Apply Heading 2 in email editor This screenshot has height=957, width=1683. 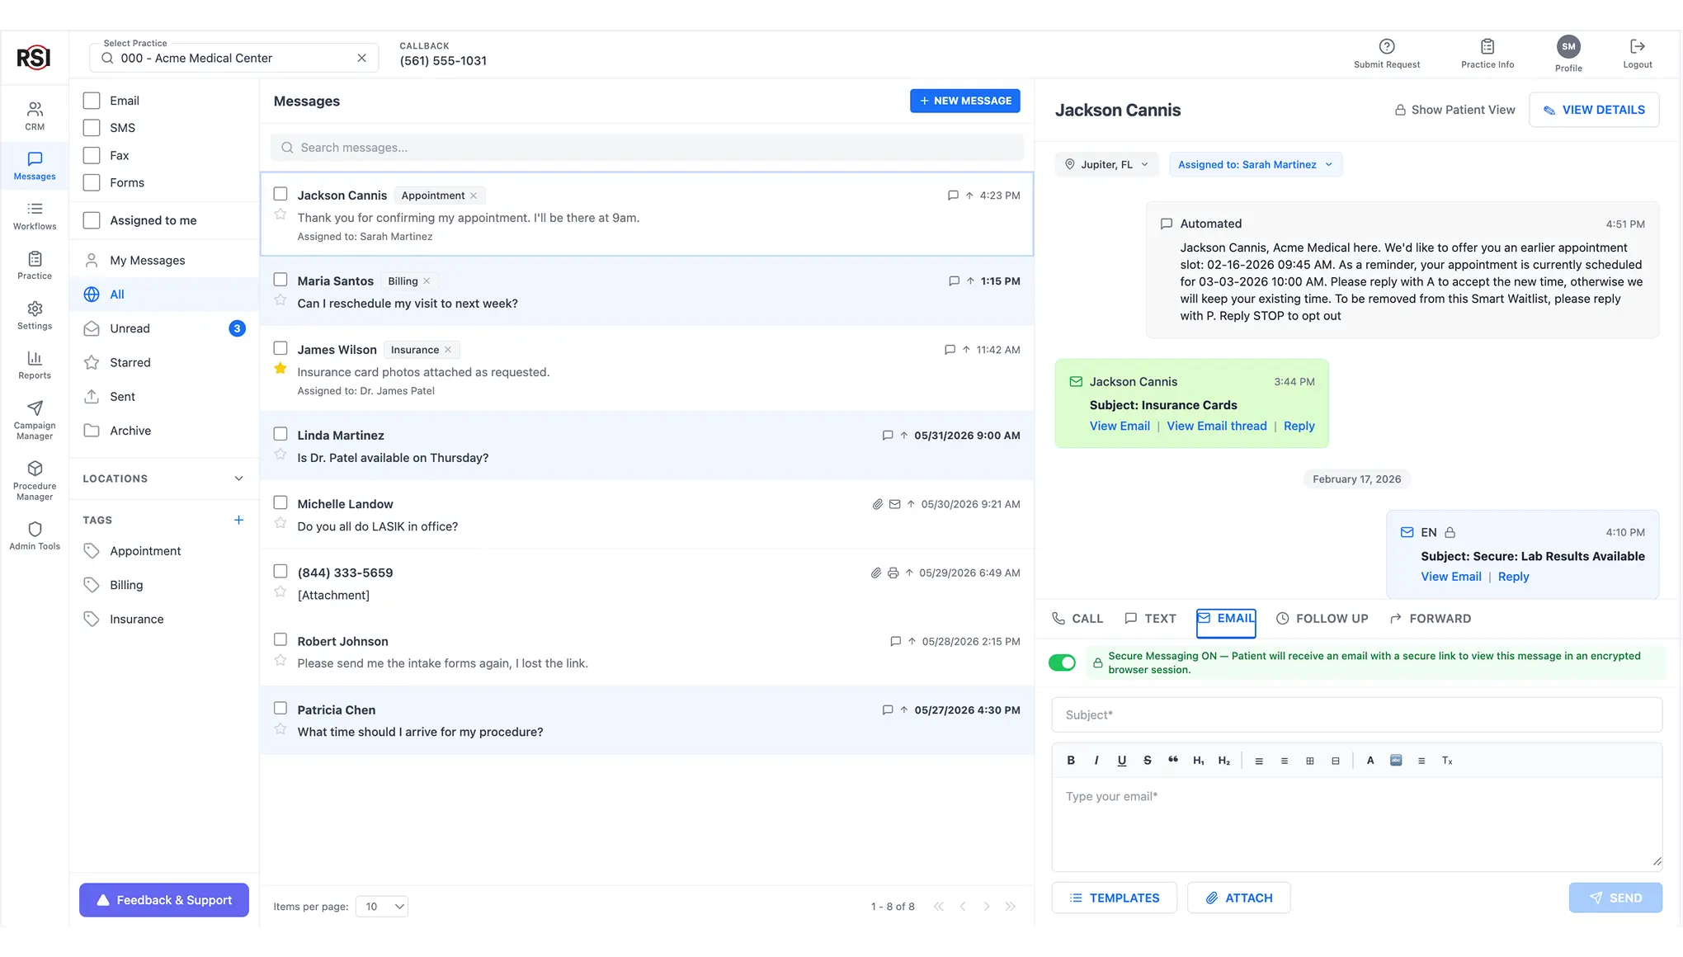(x=1224, y=761)
